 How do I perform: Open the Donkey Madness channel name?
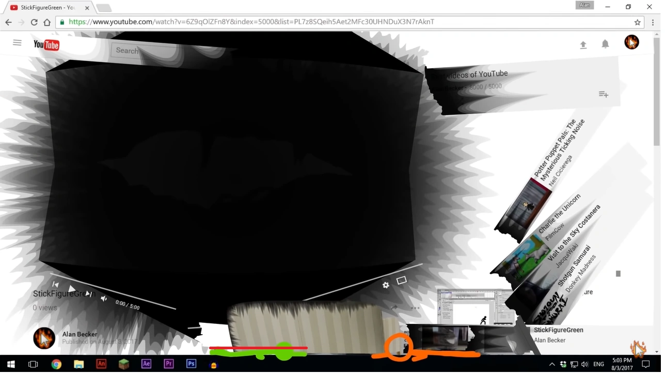click(x=581, y=273)
